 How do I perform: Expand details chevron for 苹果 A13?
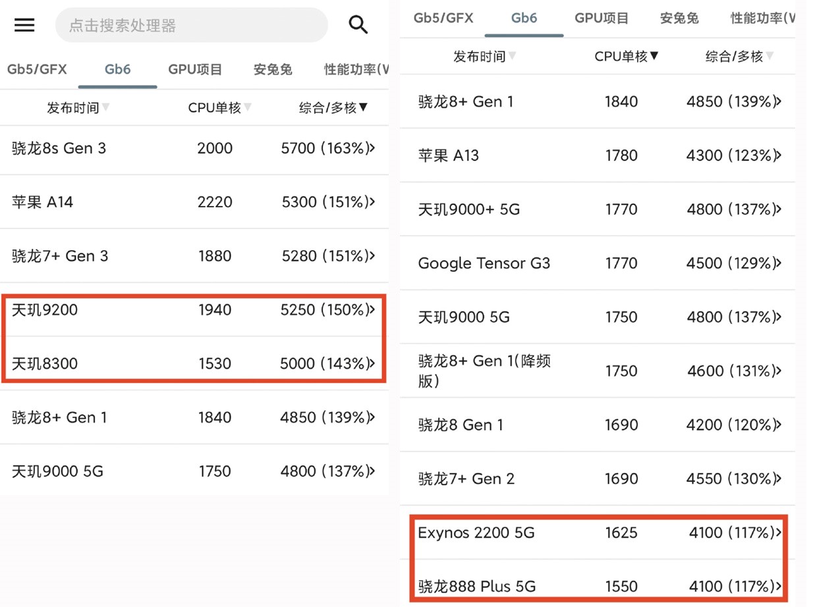pyautogui.click(x=779, y=155)
